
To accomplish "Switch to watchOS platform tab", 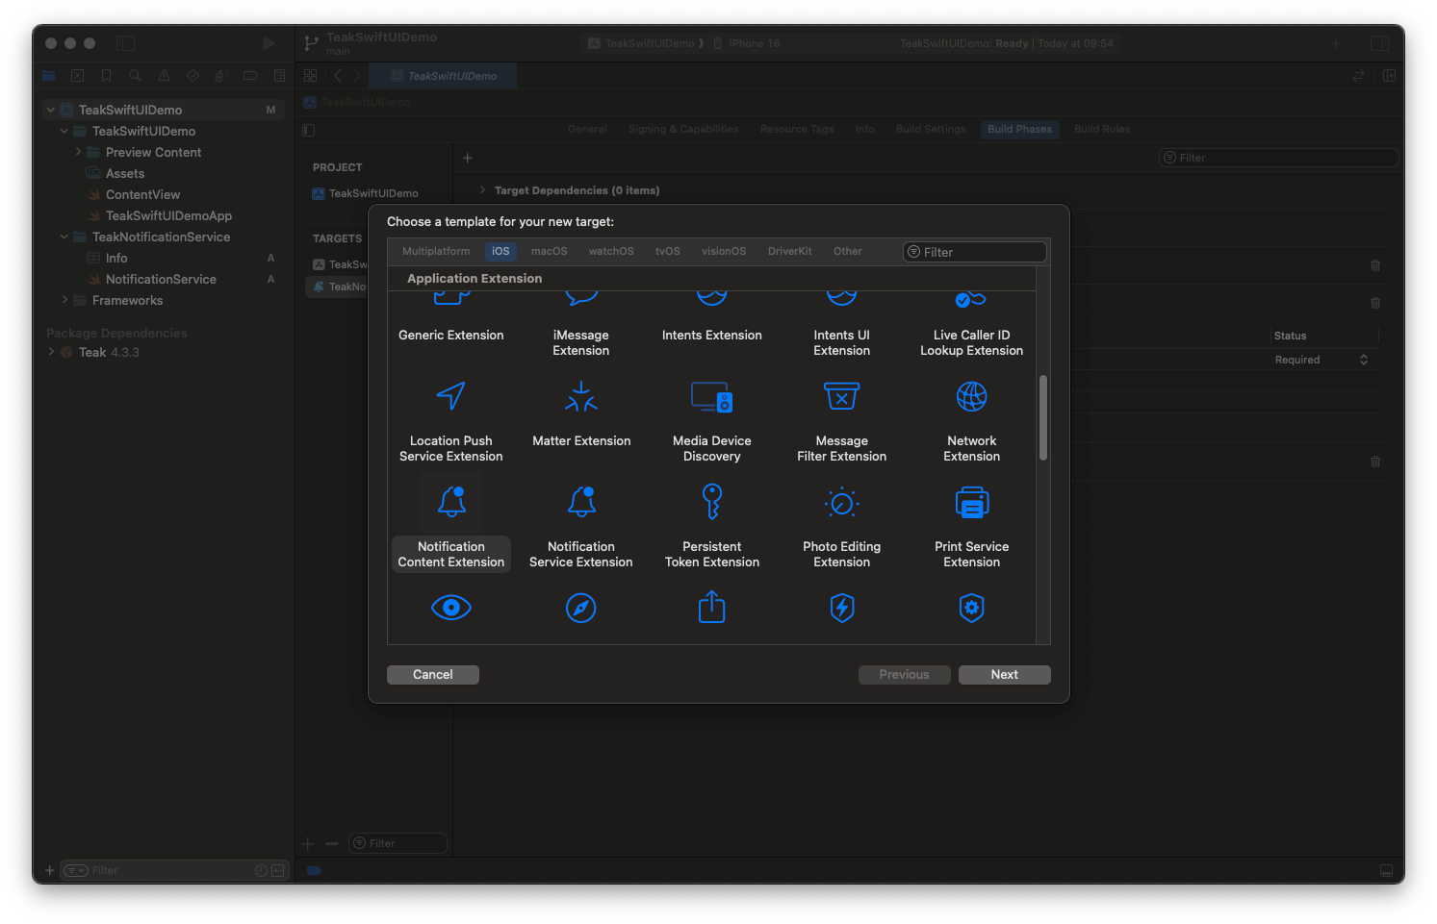I will pos(611,251).
